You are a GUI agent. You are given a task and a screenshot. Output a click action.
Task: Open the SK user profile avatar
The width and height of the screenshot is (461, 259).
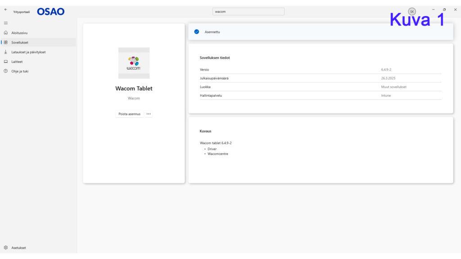click(x=412, y=11)
